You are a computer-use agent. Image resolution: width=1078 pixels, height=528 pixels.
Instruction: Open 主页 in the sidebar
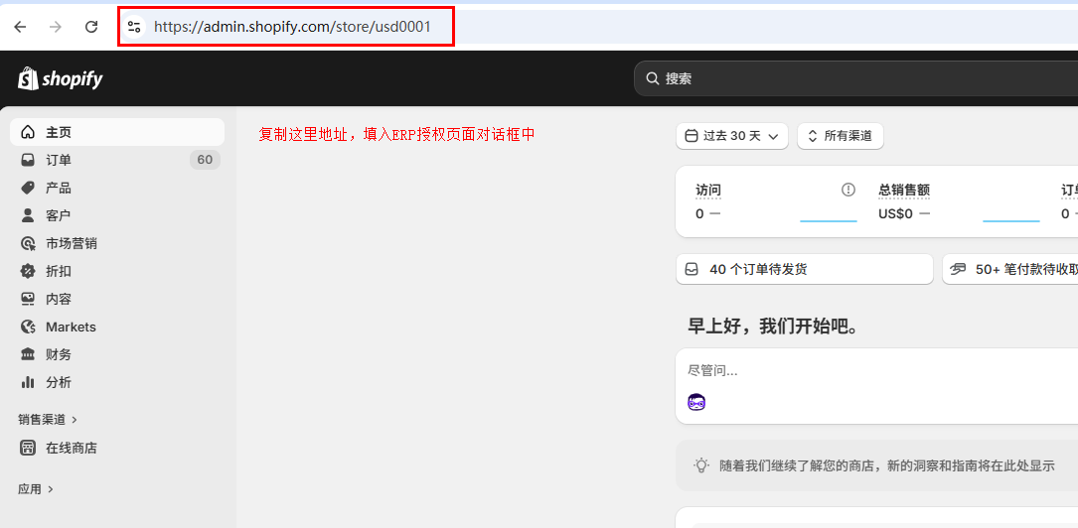pyautogui.click(x=117, y=132)
